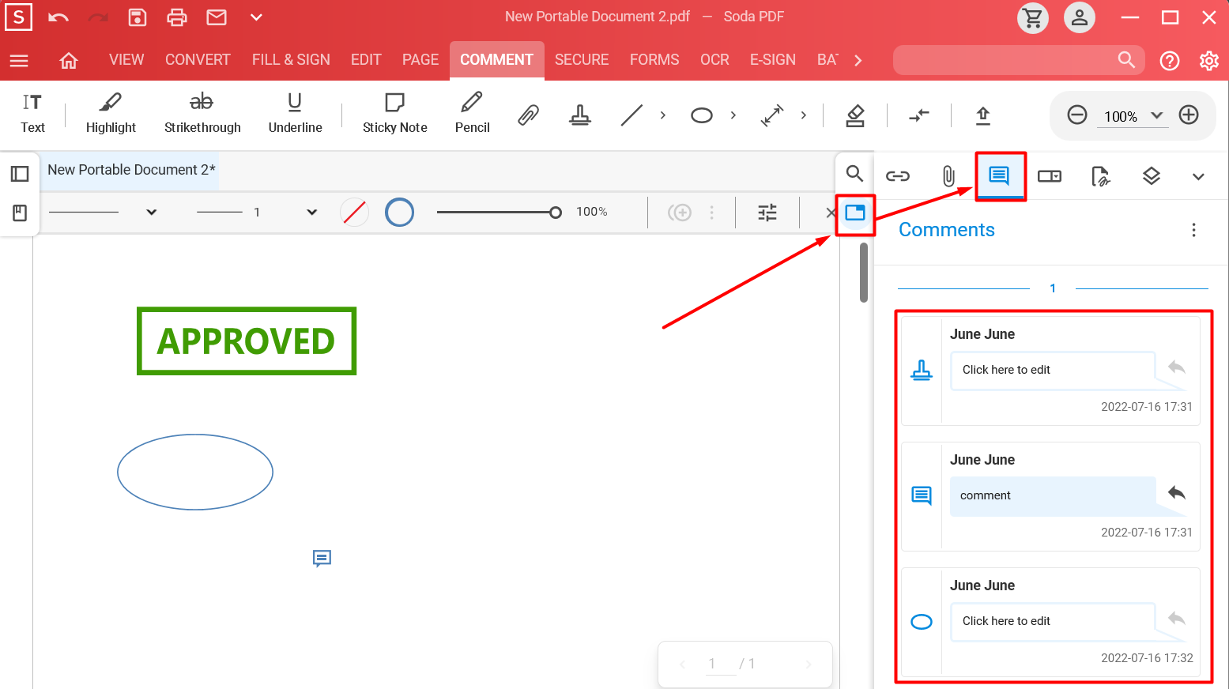Viewport: 1229px width, 689px height.
Task: Open Comments panel three-dot menu
Action: 1193,230
